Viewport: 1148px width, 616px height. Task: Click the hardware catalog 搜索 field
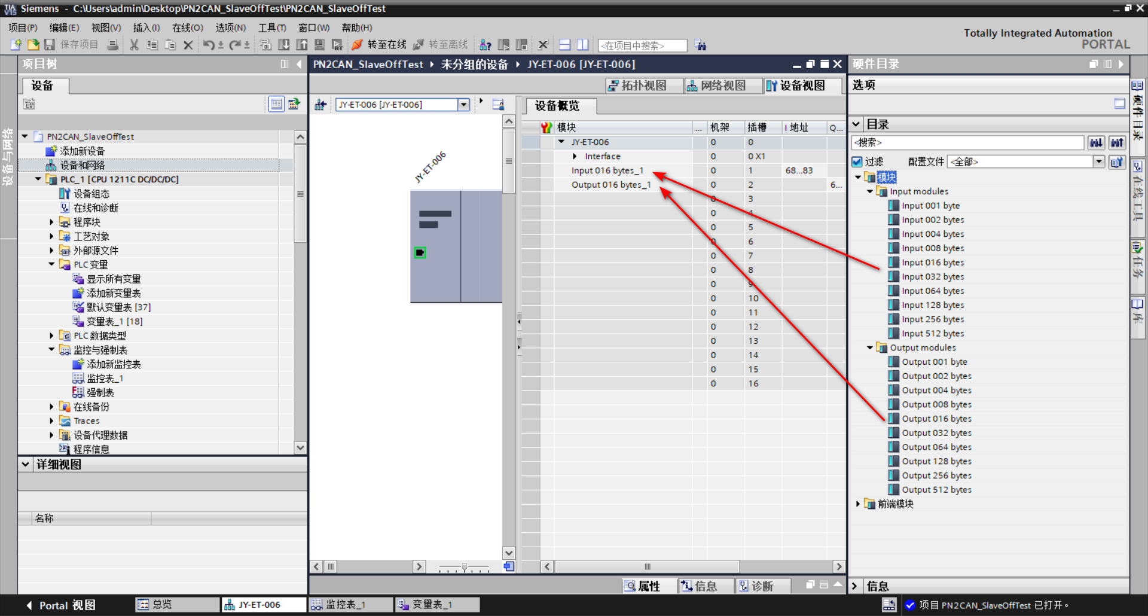(967, 142)
